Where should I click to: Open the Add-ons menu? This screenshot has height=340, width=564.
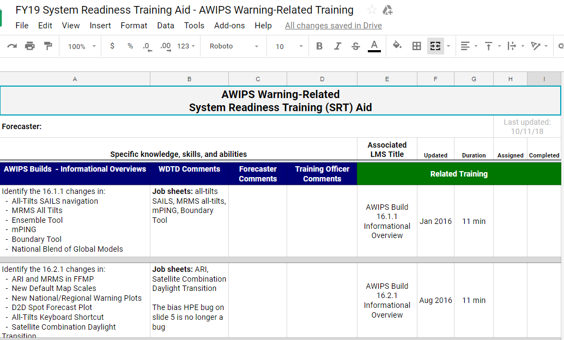point(229,26)
